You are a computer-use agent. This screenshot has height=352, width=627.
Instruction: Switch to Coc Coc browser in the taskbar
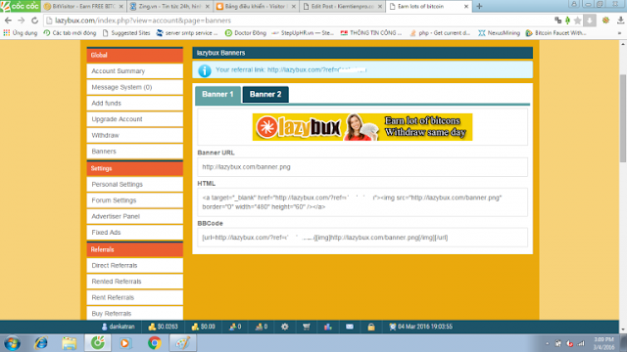pos(98,343)
